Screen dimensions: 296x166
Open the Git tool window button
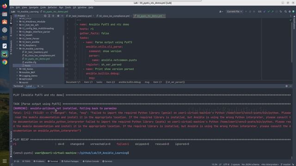tap(17, 161)
